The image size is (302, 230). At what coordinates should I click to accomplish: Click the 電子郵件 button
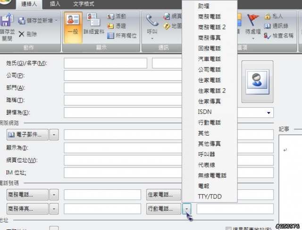pos(27,135)
